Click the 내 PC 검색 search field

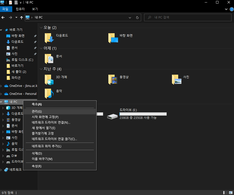(188, 17)
